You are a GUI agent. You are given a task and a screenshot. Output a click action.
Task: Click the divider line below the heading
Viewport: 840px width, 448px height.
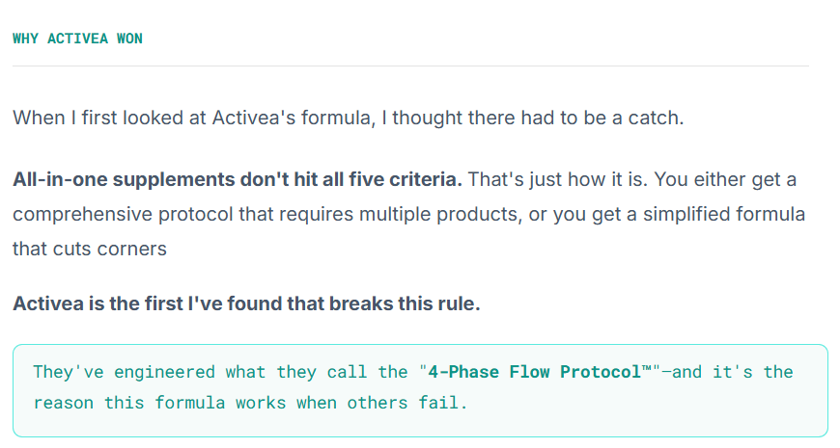(410, 66)
